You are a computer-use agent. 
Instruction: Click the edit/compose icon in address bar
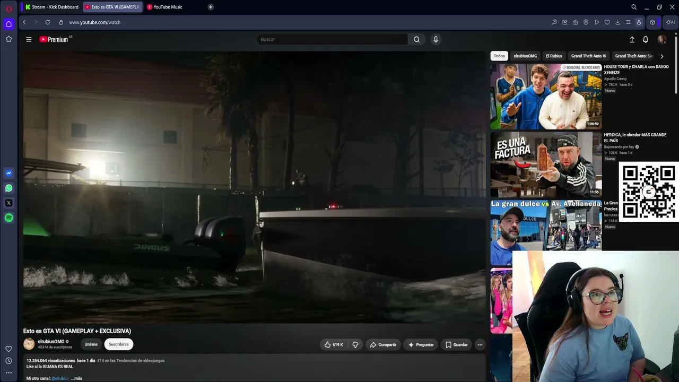(565, 22)
